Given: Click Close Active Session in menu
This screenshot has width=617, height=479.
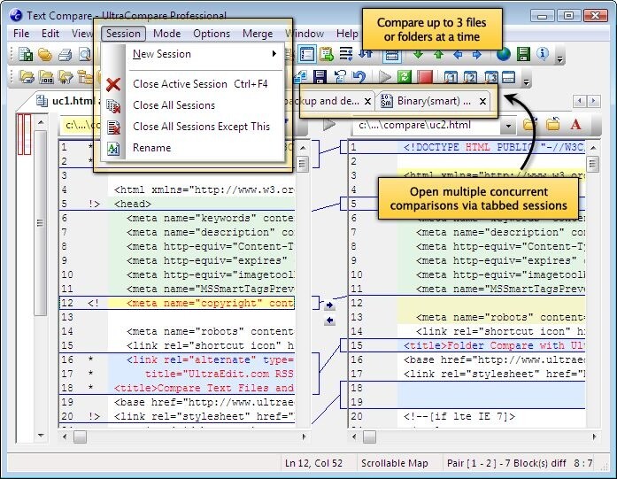Looking at the screenshot, I should (x=181, y=84).
